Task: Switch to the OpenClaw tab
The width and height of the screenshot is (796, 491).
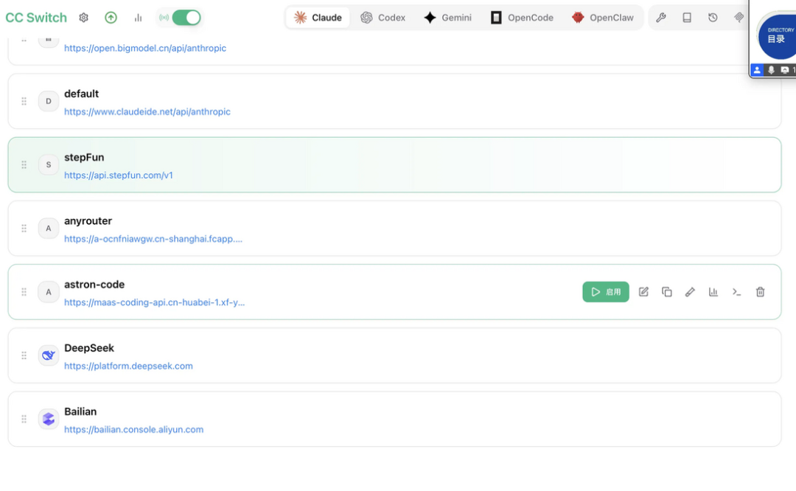Action: (603, 18)
